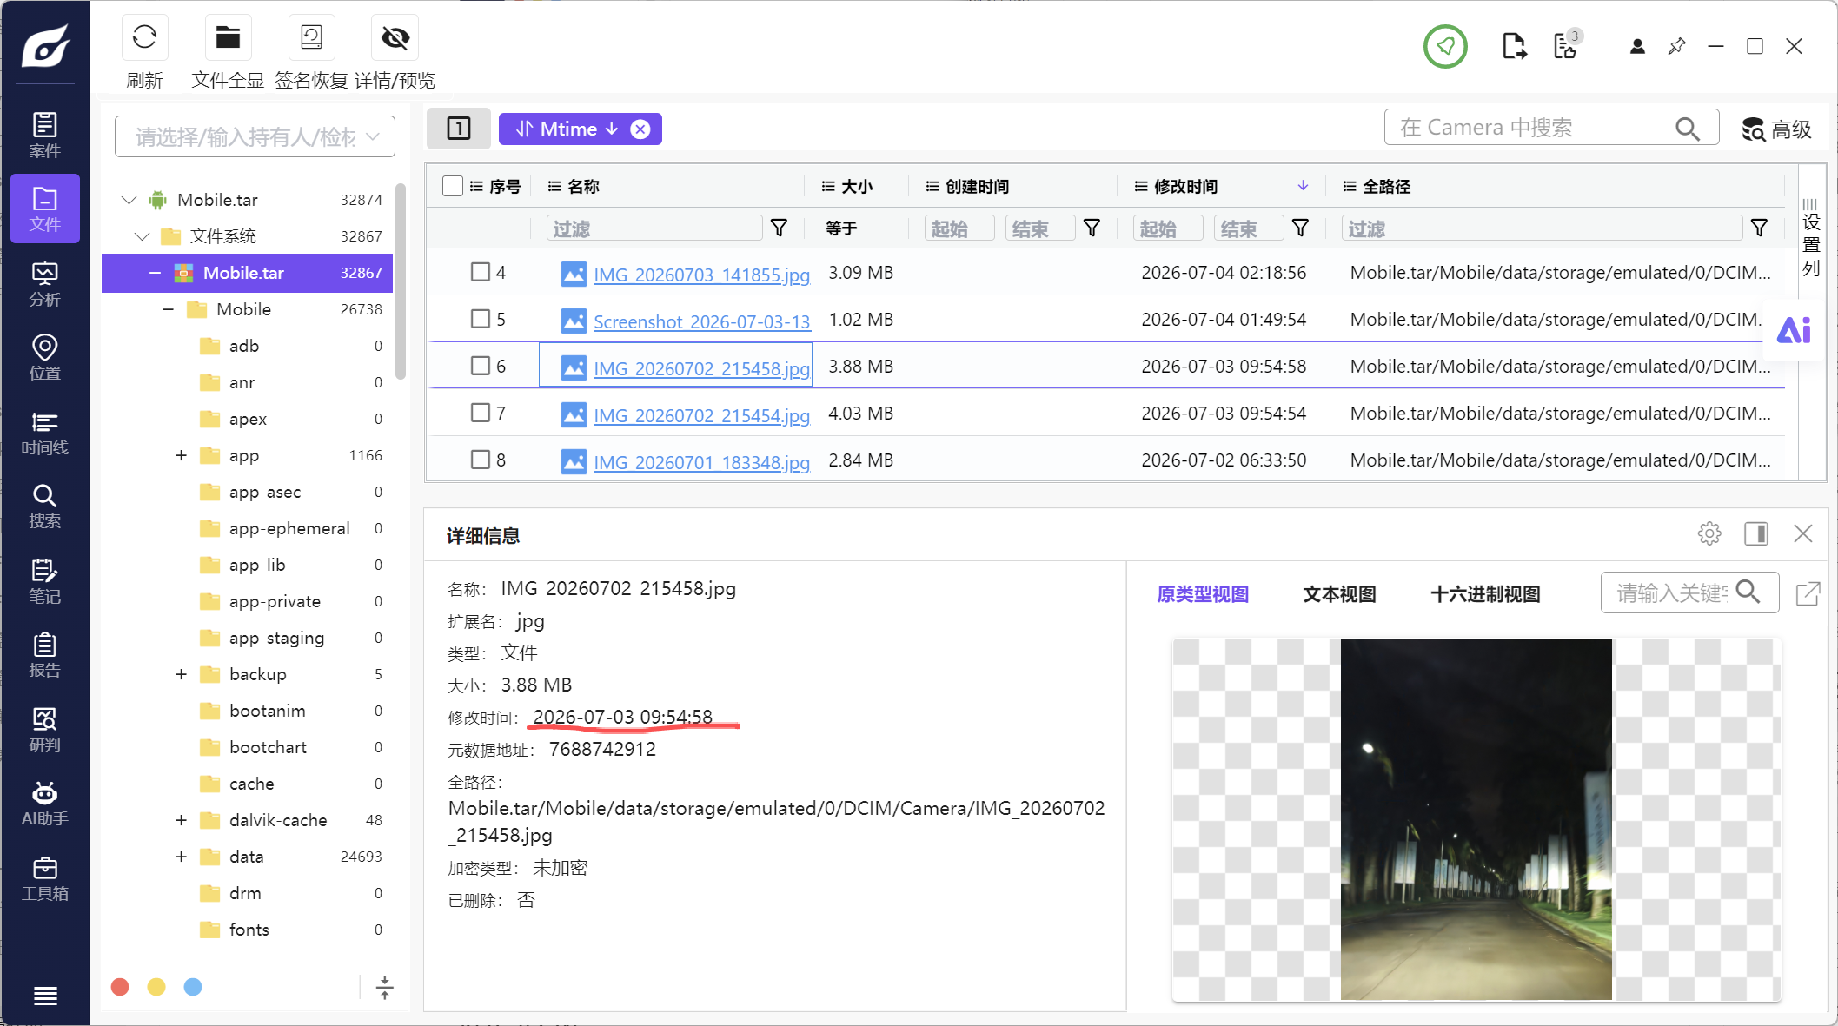Check the box for row 8
Viewport: 1838px width, 1026px height.
480,460
